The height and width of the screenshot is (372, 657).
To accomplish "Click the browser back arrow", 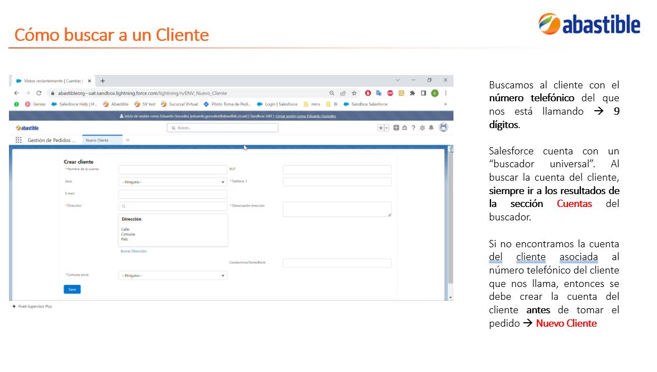I will click(16, 93).
